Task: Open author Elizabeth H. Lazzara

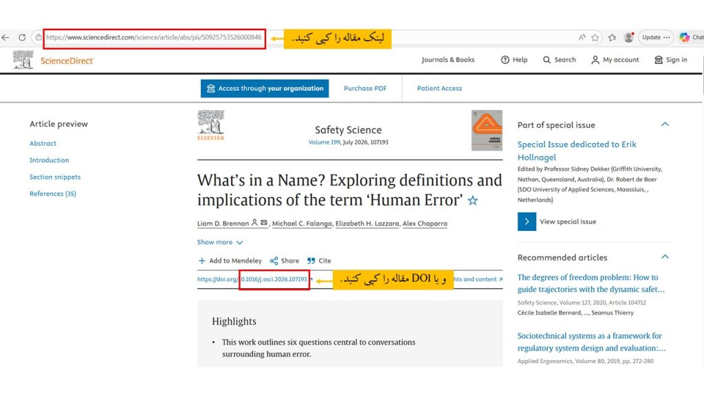Action: (367, 223)
